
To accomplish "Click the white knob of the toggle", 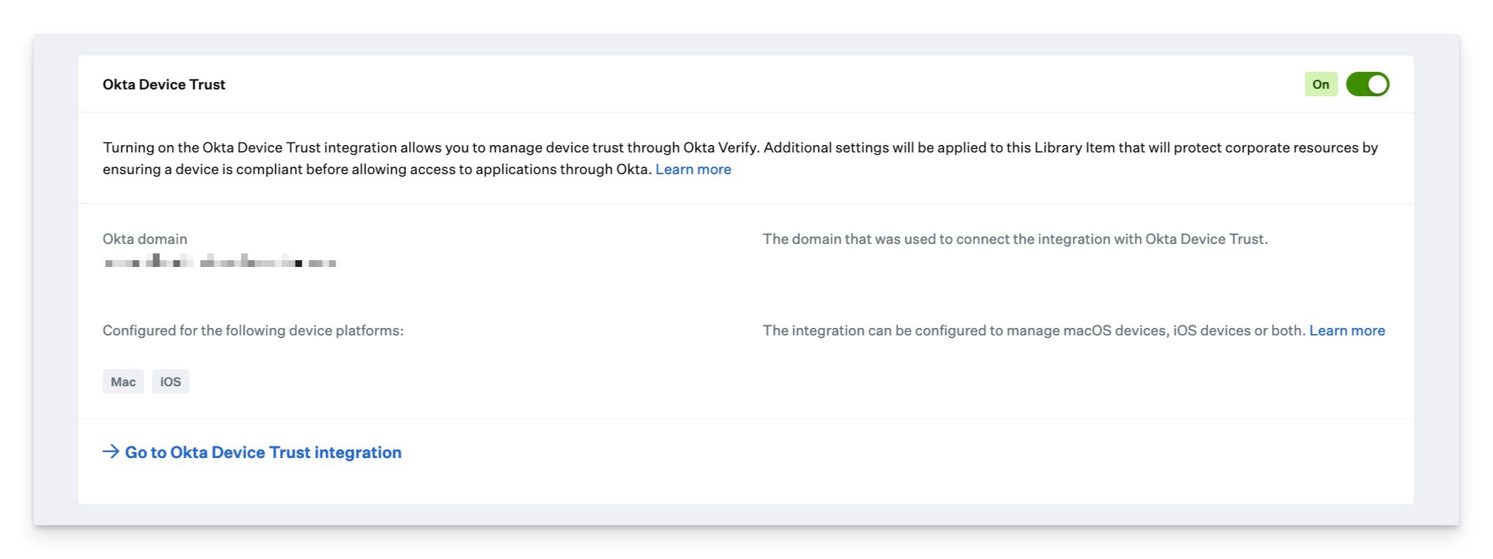I will 1377,85.
